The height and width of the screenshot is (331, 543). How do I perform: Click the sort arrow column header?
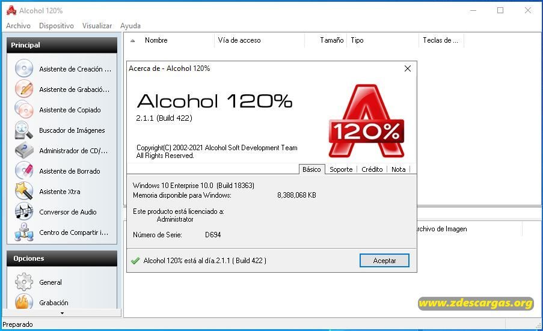tap(133, 40)
